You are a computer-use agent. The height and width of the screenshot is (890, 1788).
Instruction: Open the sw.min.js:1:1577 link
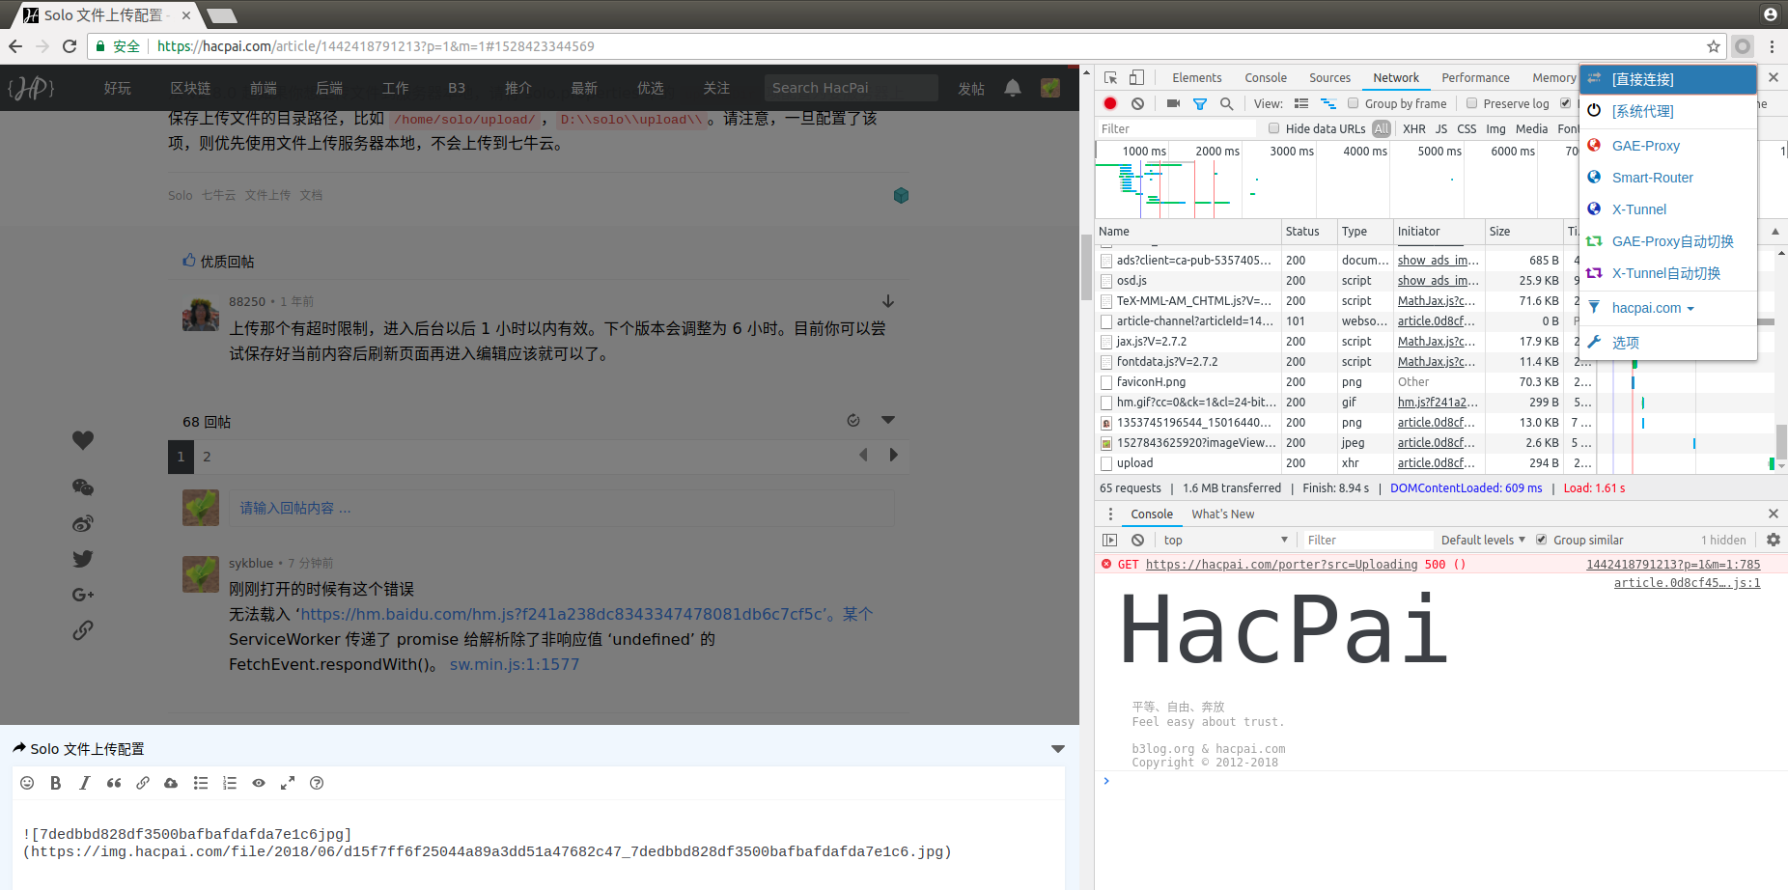point(515,664)
